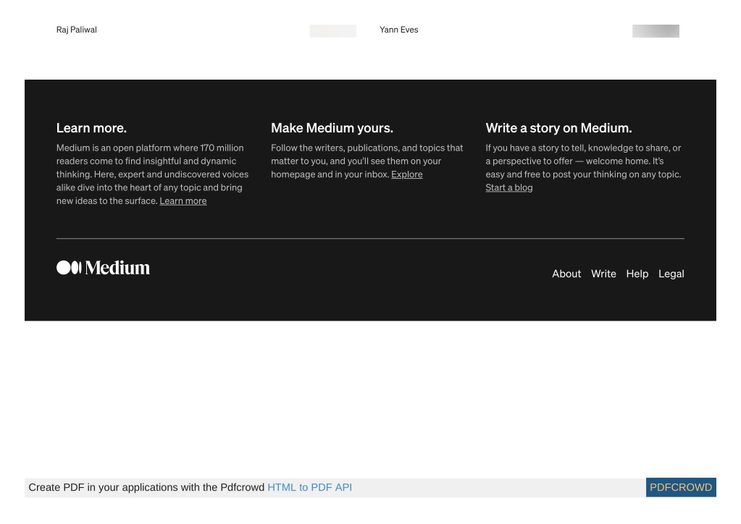Click the button beside Yann Eves
The image size is (741, 524).
[x=656, y=31]
